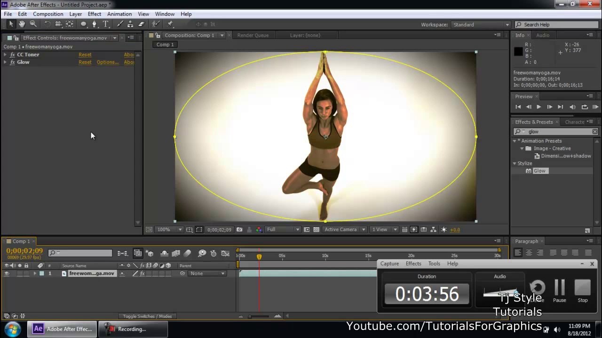Open the Graph Editor icon
The width and height of the screenshot is (602, 338).
tap(225, 253)
